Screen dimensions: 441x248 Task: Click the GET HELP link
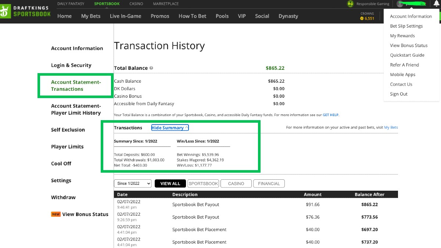[x=331, y=115]
